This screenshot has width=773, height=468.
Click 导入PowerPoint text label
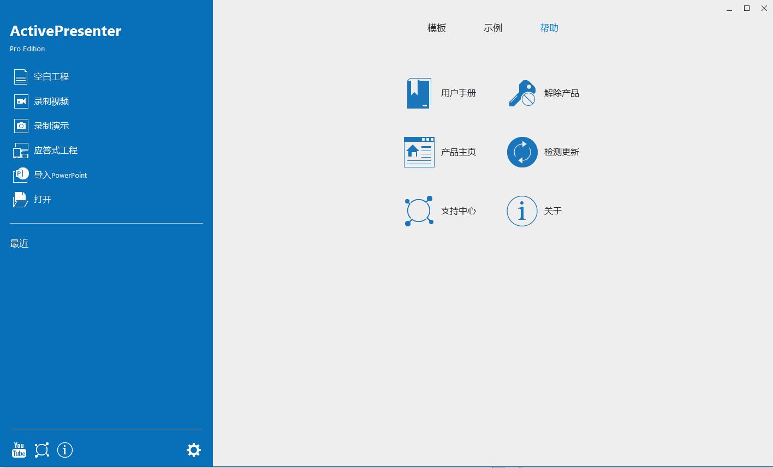tap(61, 175)
